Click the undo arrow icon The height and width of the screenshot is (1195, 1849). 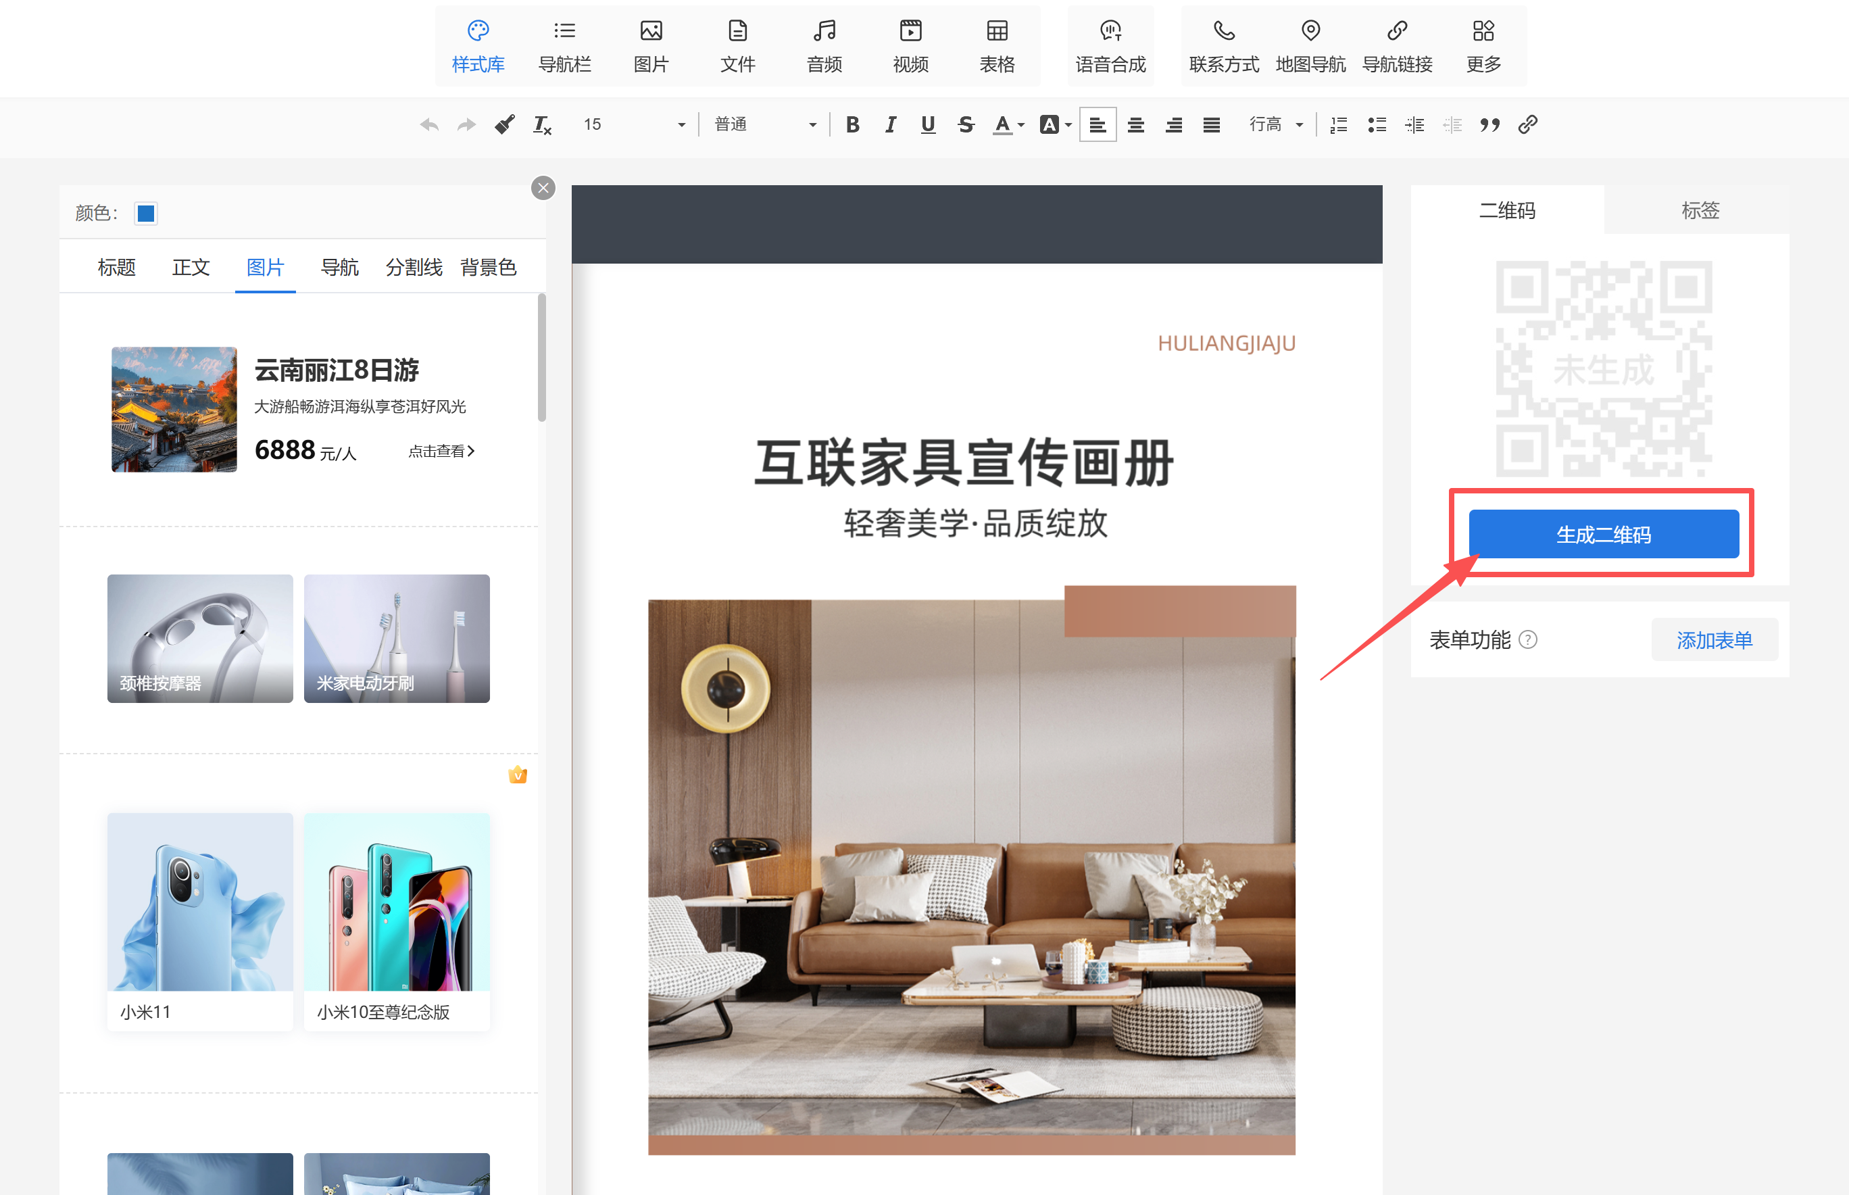click(429, 125)
